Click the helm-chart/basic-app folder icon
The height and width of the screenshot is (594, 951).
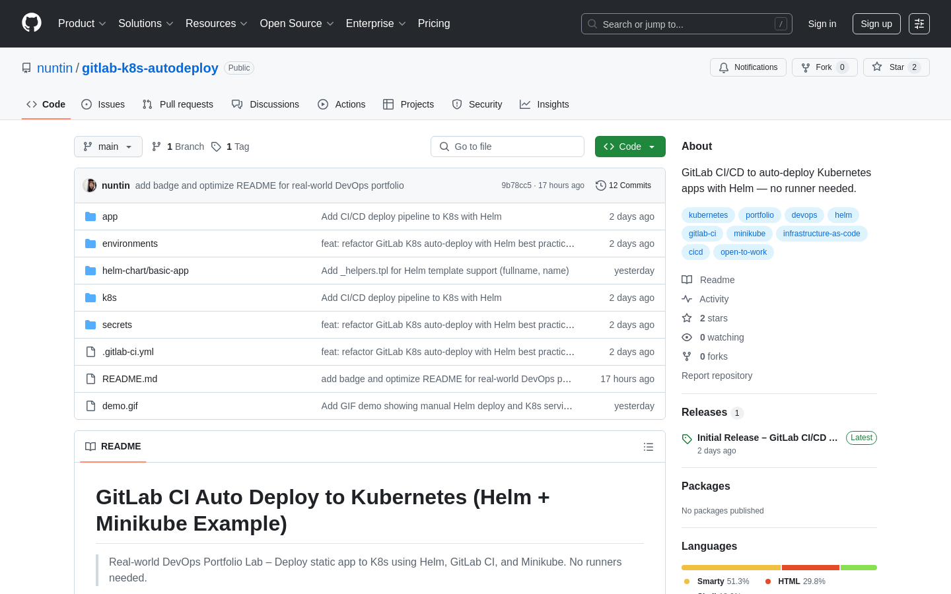[90, 271]
